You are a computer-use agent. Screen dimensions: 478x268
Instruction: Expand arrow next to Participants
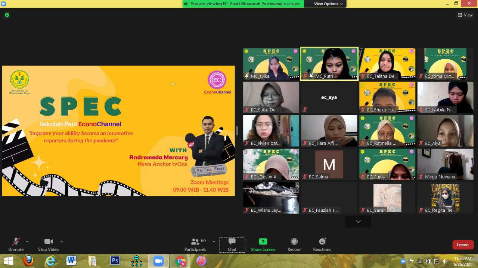click(x=214, y=242)
